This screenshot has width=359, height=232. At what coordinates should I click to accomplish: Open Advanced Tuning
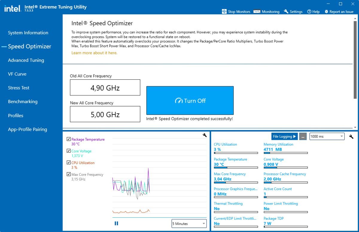(x=26, y=60)
